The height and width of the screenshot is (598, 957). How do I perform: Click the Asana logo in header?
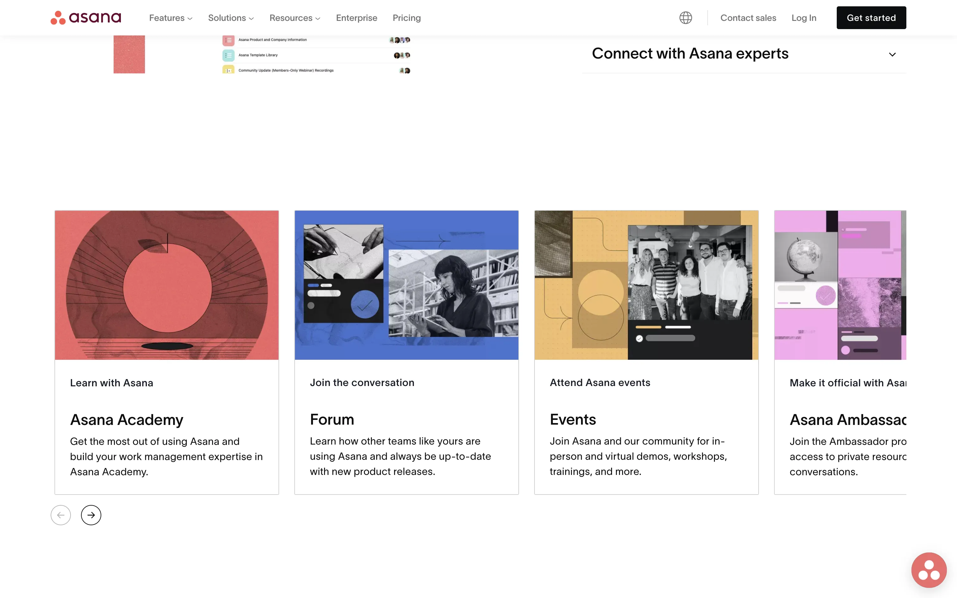coord(86,17)
